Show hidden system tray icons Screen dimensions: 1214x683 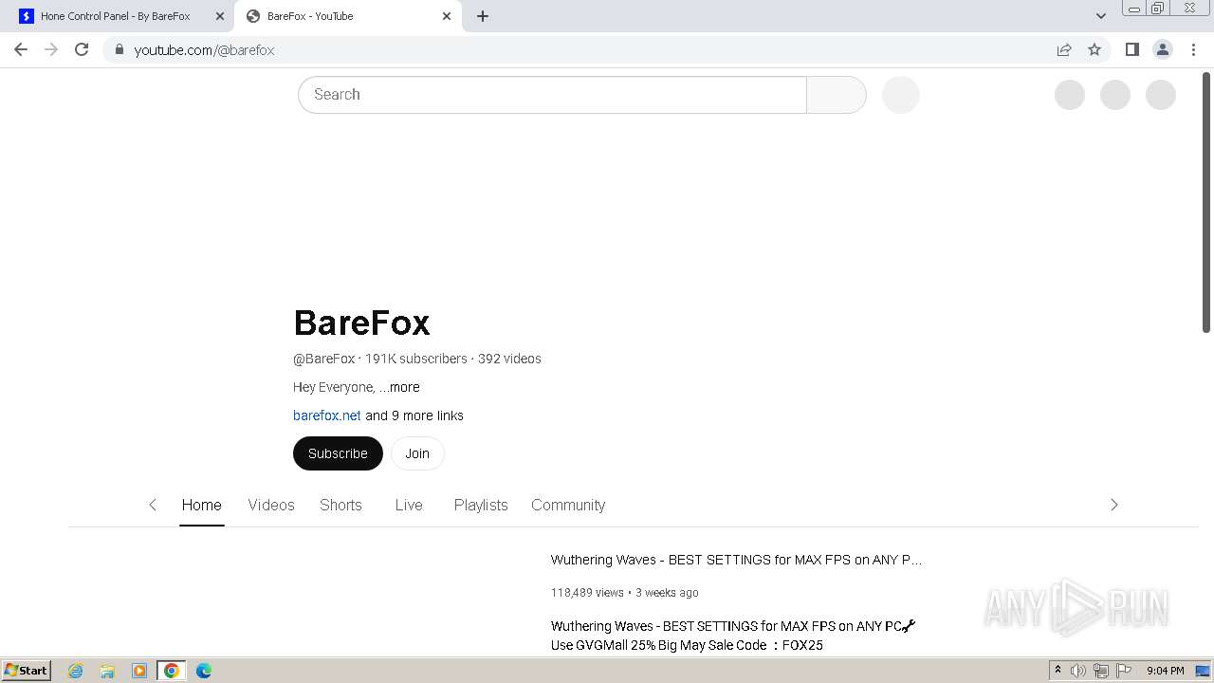click(x=1058, y=671)
